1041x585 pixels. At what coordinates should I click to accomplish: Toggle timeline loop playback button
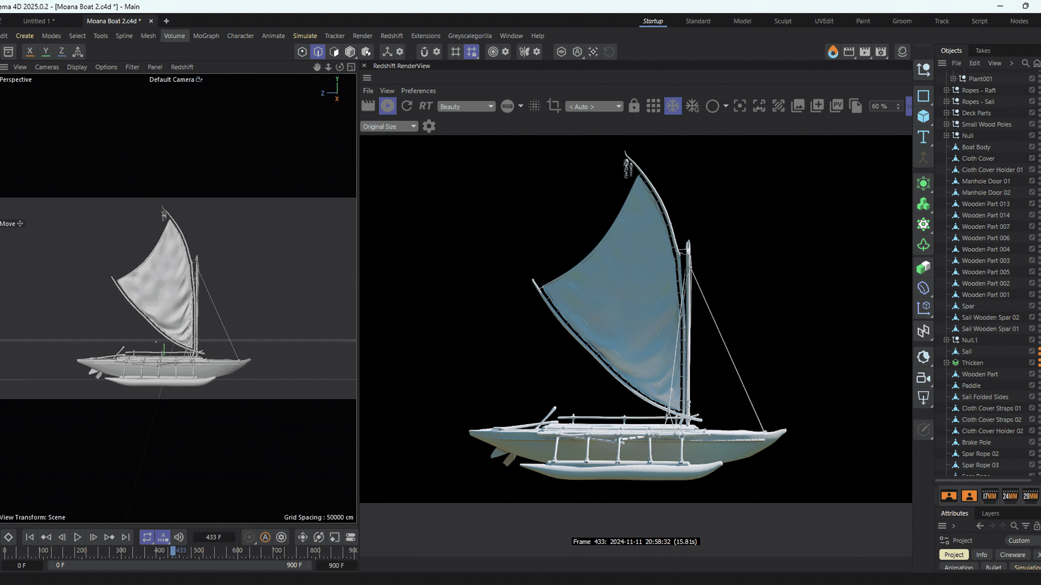click(147, 537)
